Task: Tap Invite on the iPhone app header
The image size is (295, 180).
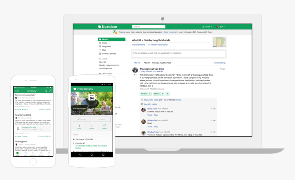Action: click(17, 91)
